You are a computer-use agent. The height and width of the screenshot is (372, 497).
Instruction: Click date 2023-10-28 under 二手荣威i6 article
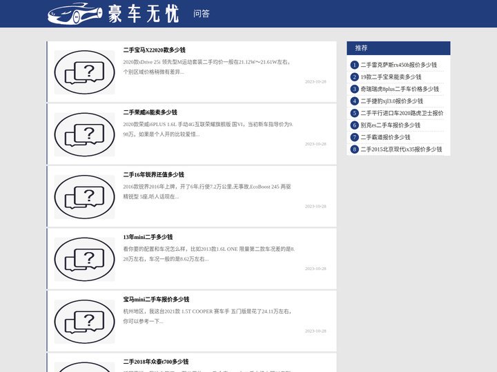[315, 144]
